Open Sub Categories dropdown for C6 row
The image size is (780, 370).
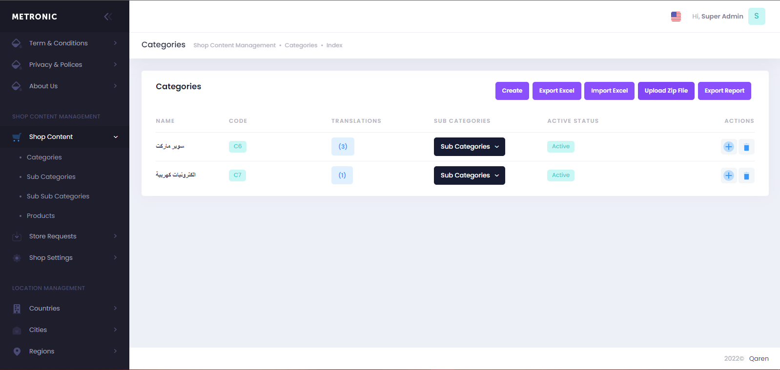coord(469,147)
